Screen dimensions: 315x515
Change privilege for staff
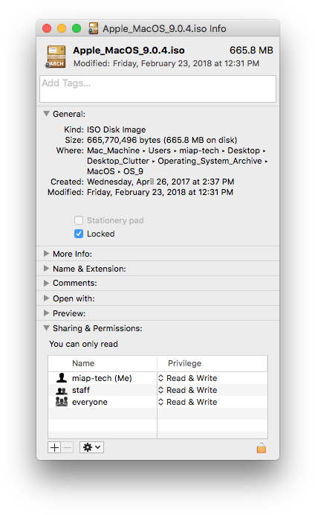[188, 390]
